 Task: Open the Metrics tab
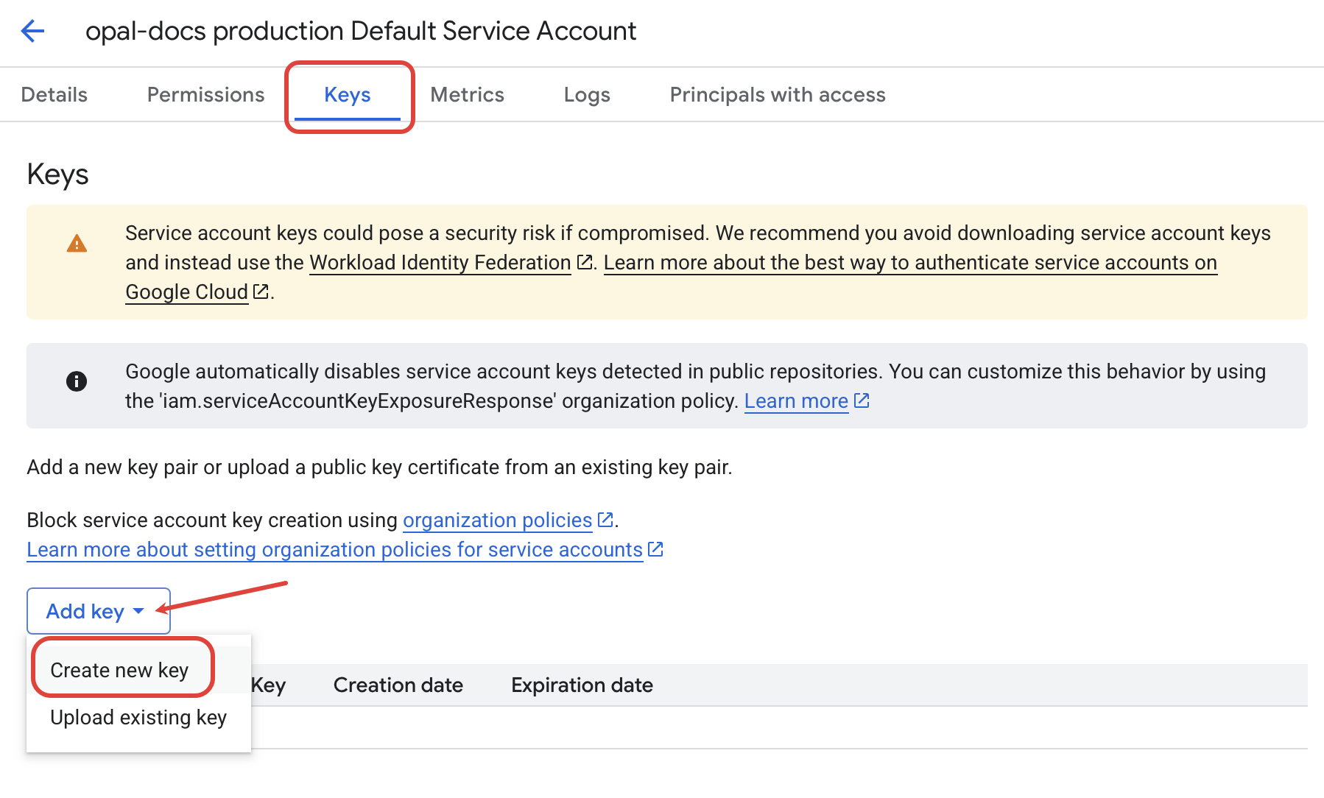click(467, 95)
